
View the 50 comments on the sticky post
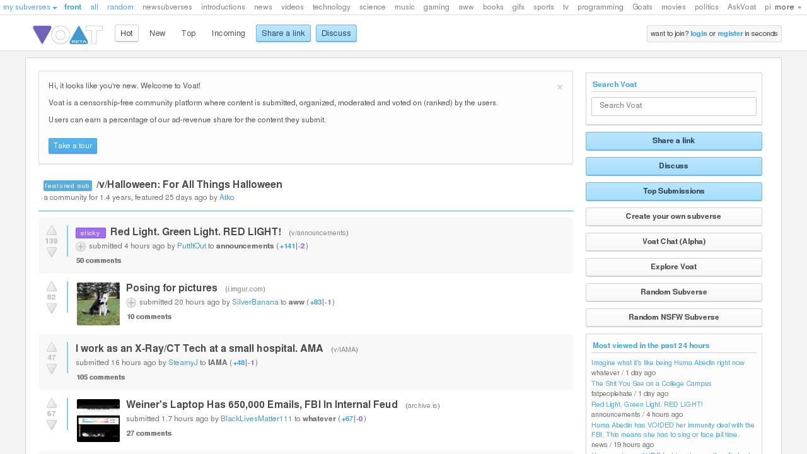click(x=99, y=260)
